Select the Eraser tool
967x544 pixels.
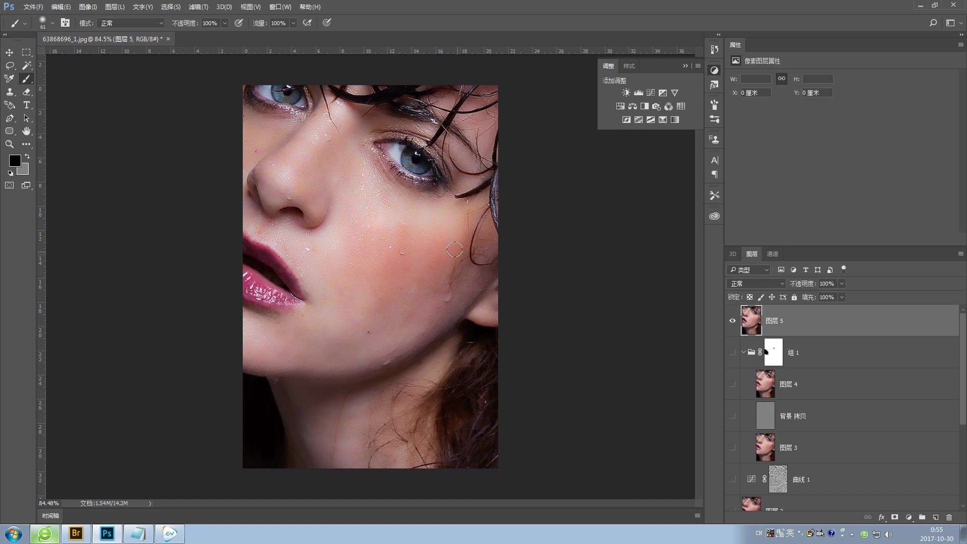coord(27,92)
